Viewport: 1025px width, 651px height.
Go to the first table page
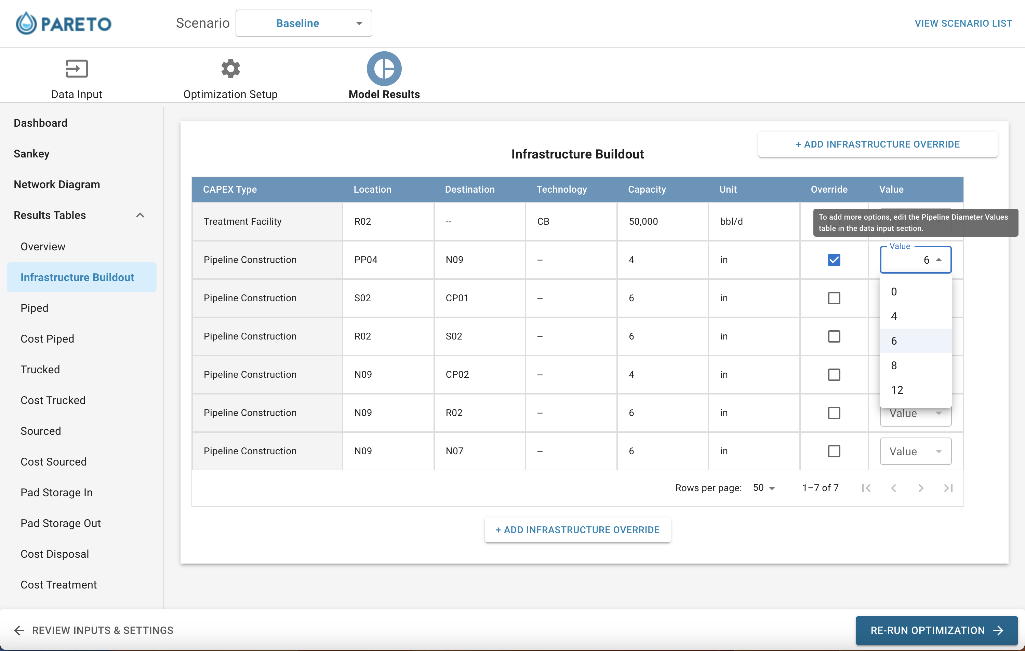pyautogui.click(x=866, y=488)
